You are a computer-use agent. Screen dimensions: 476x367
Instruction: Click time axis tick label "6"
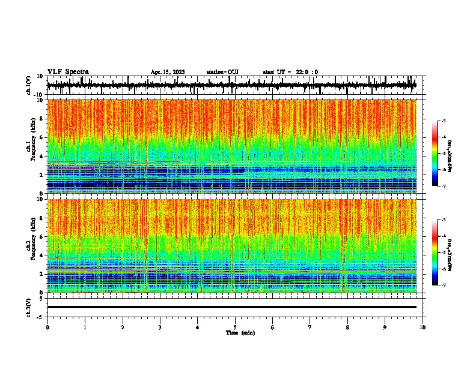click(273, 327)
